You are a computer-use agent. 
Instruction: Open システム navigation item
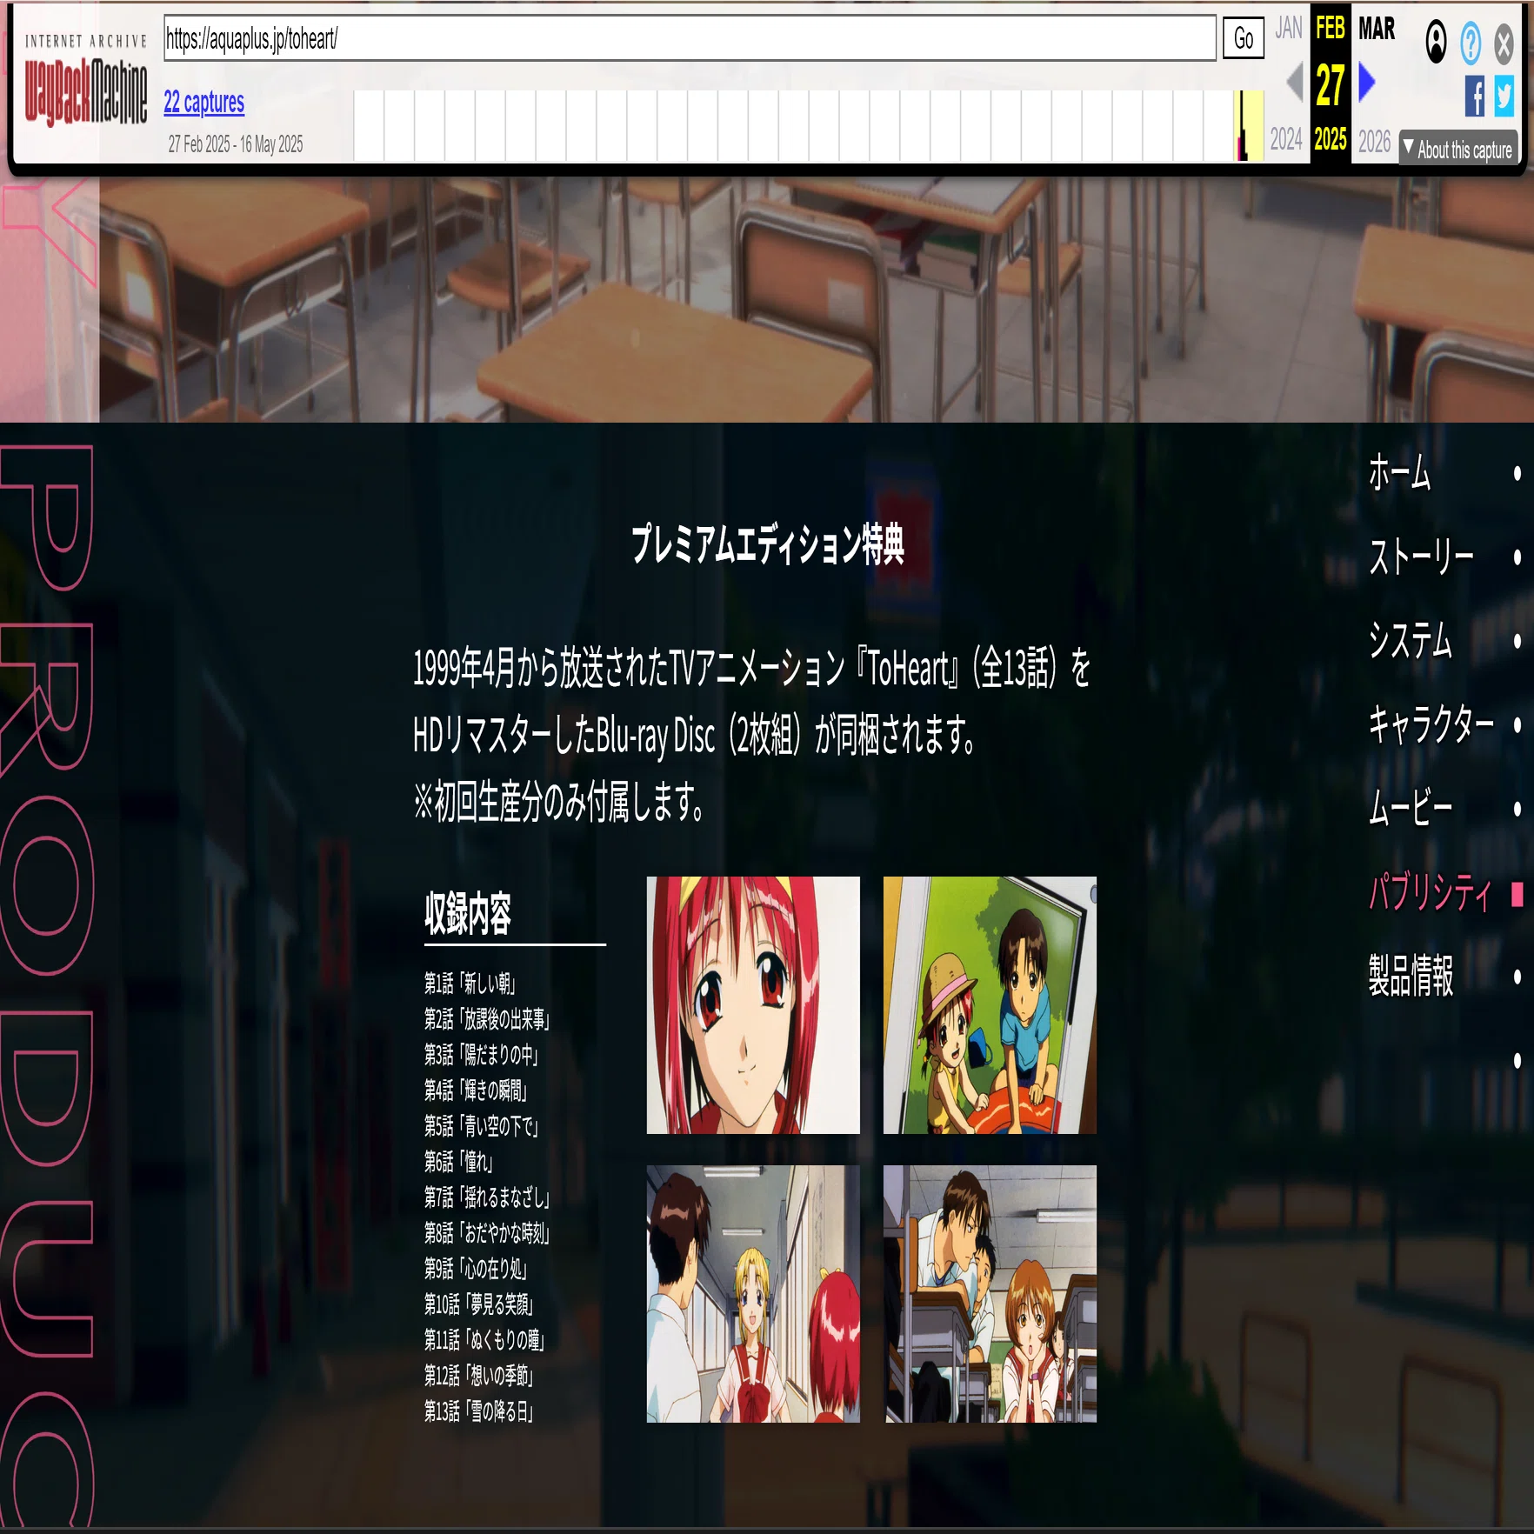[1410, 640]
